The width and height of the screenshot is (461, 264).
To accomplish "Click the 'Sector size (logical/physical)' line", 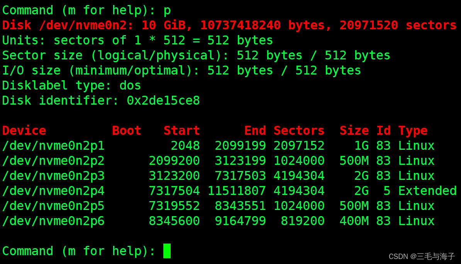I will [196, 55].
